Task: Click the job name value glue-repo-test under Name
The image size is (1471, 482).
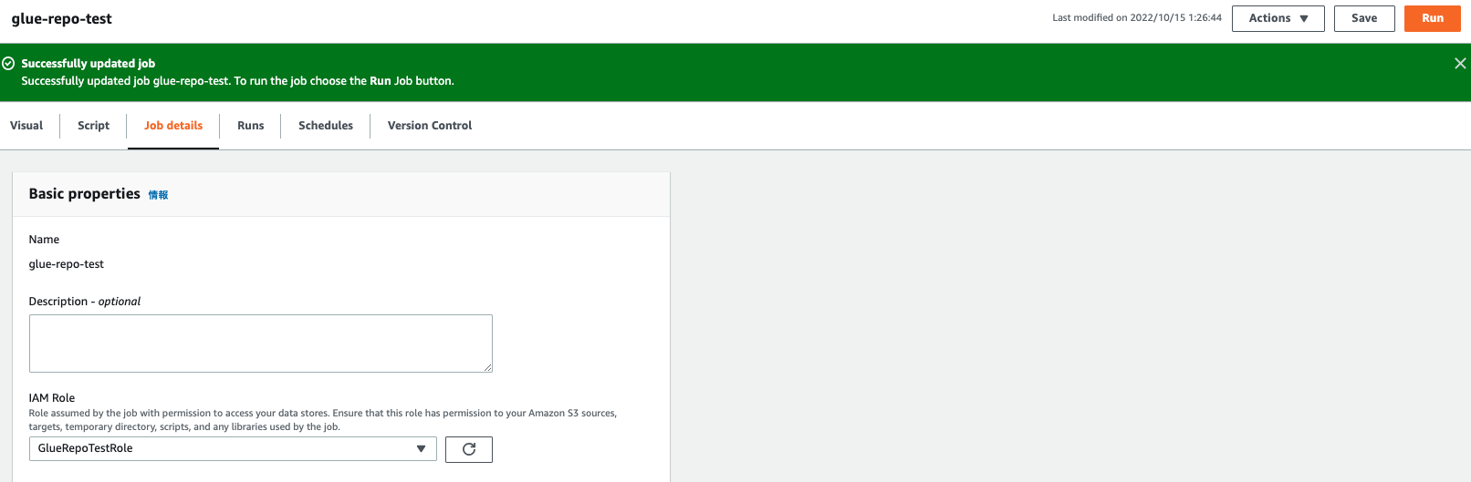Action: click(x=67, y=264)
